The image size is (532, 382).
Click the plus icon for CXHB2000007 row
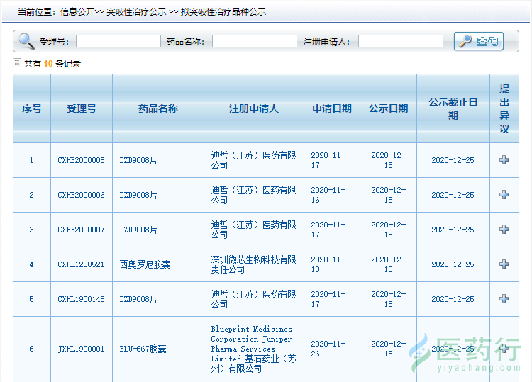[x=504, y=230]
